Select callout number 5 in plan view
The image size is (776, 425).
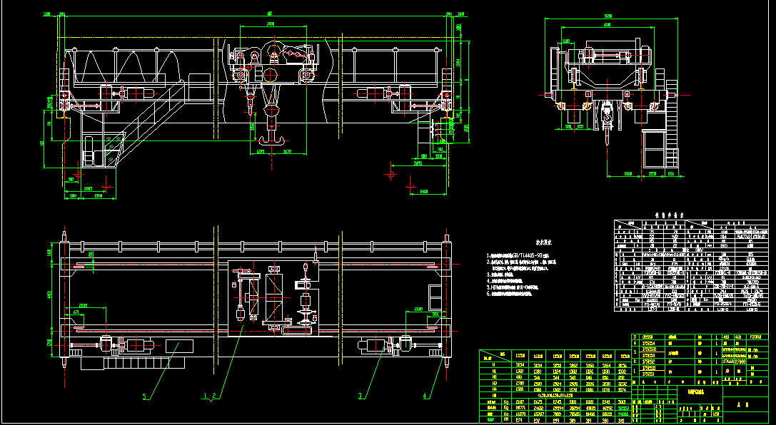144,396
